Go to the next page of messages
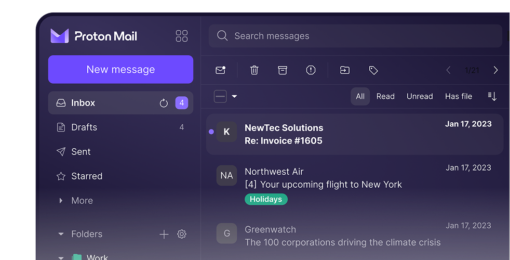The image size is (510, 260). pyautogui.click(x=495, y=70)
